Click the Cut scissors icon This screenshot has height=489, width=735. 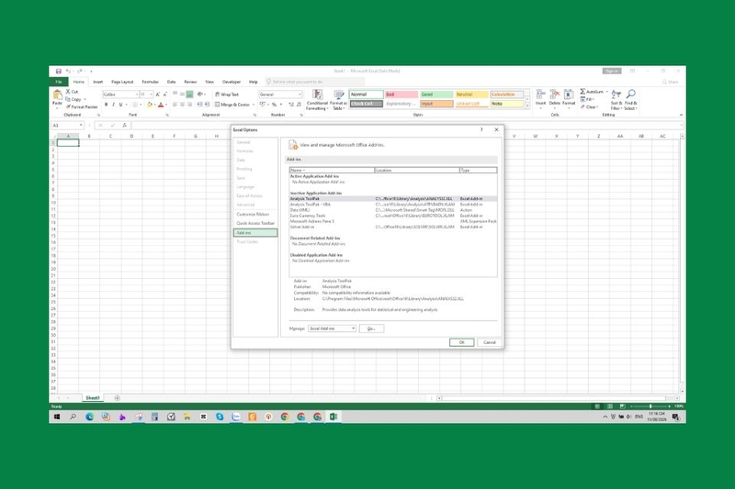pos(68,92)
